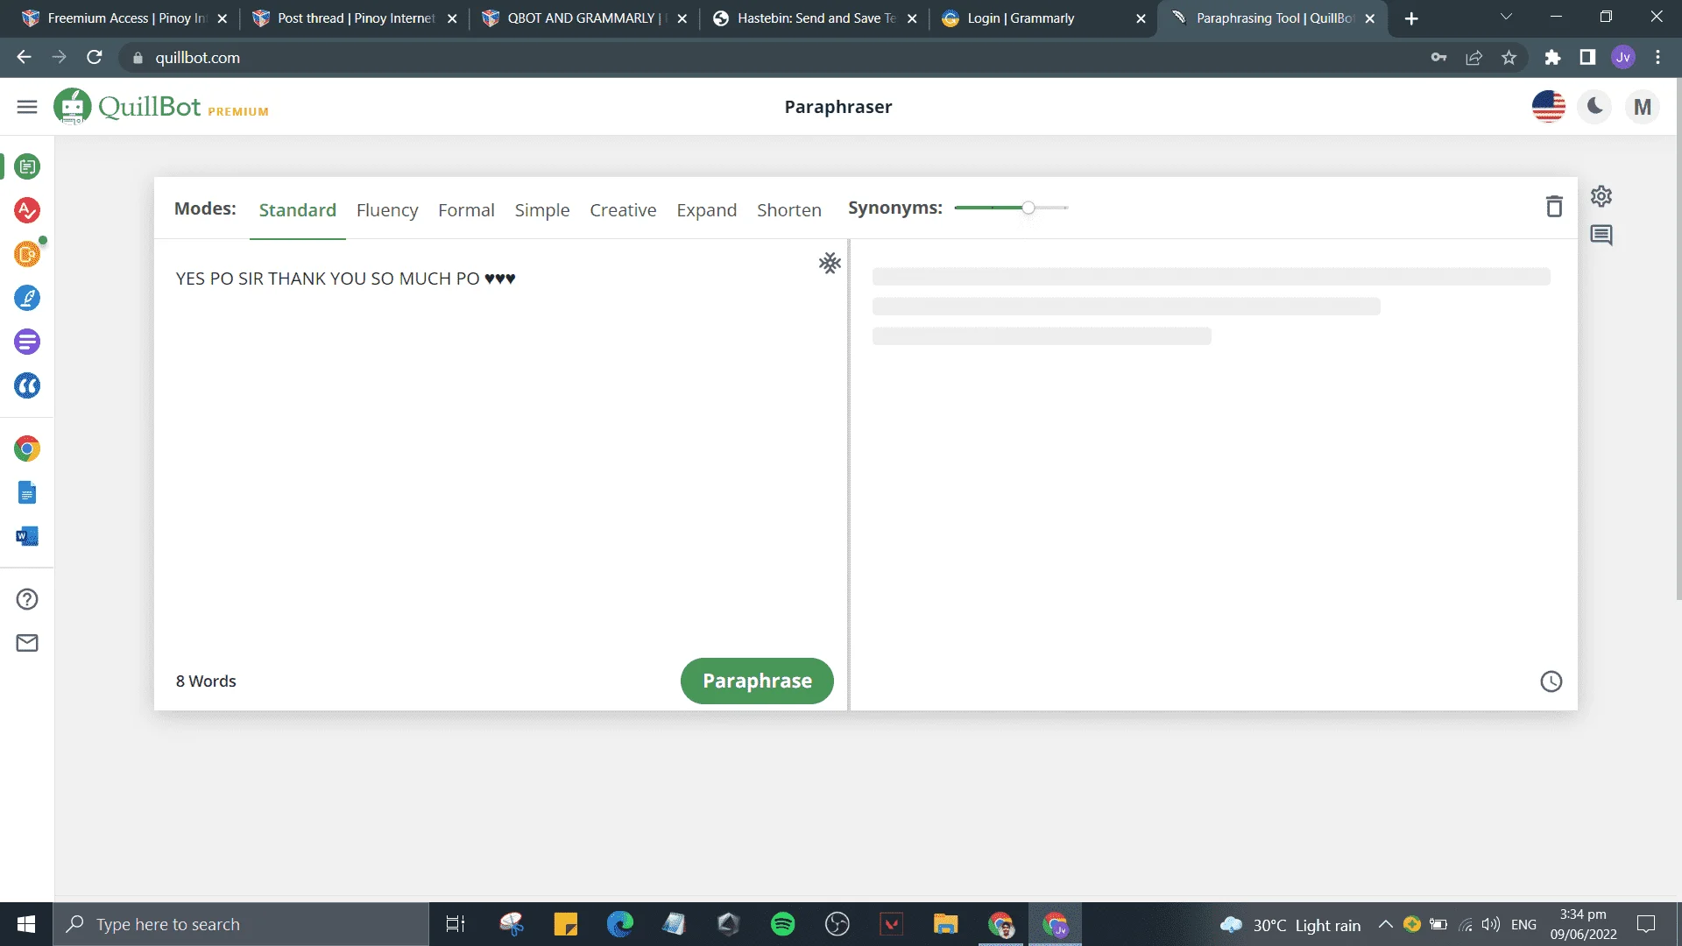1682x946 pixels.
Task: Switch to the Hastebin browser tab
Action: tap(814, 18)
